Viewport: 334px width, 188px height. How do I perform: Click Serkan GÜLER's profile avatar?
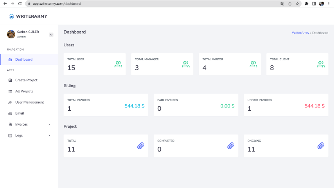point(11,34)
